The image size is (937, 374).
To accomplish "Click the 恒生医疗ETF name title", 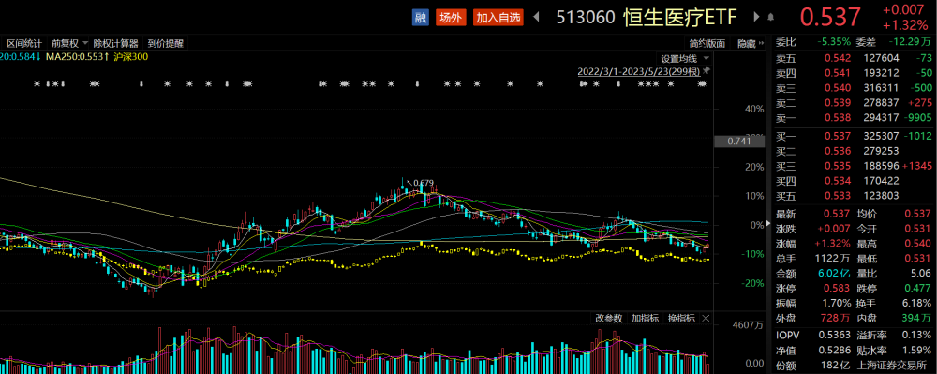I will (681, 17).
